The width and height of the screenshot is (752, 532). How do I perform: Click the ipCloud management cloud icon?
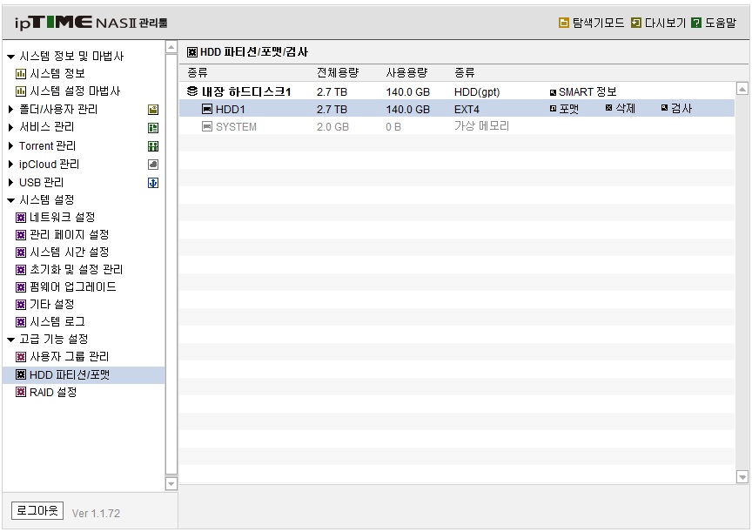click(153, 165)
